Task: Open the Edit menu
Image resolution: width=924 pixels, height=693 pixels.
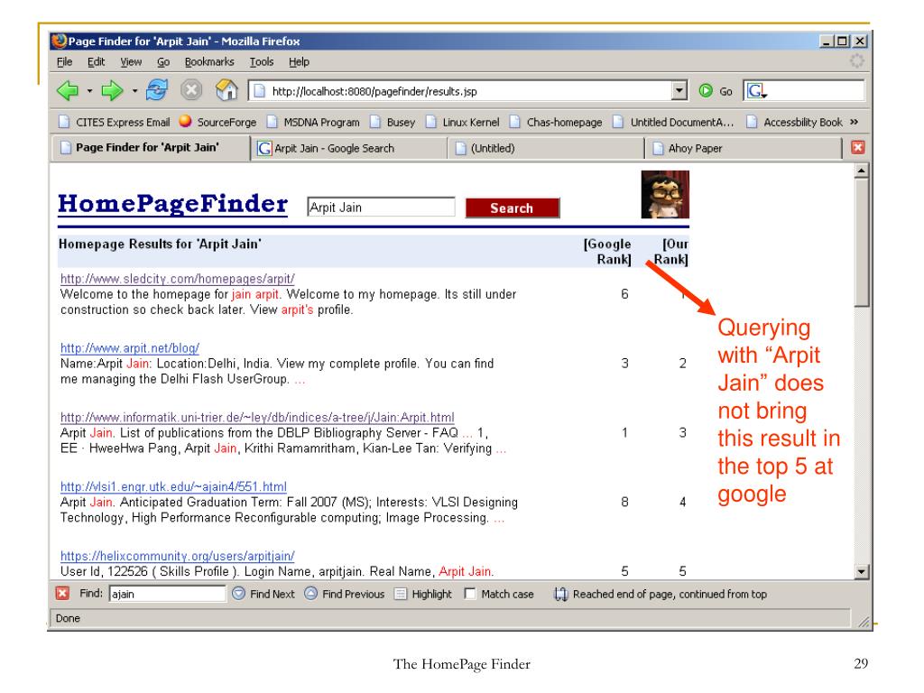Action: click(96, 61)
